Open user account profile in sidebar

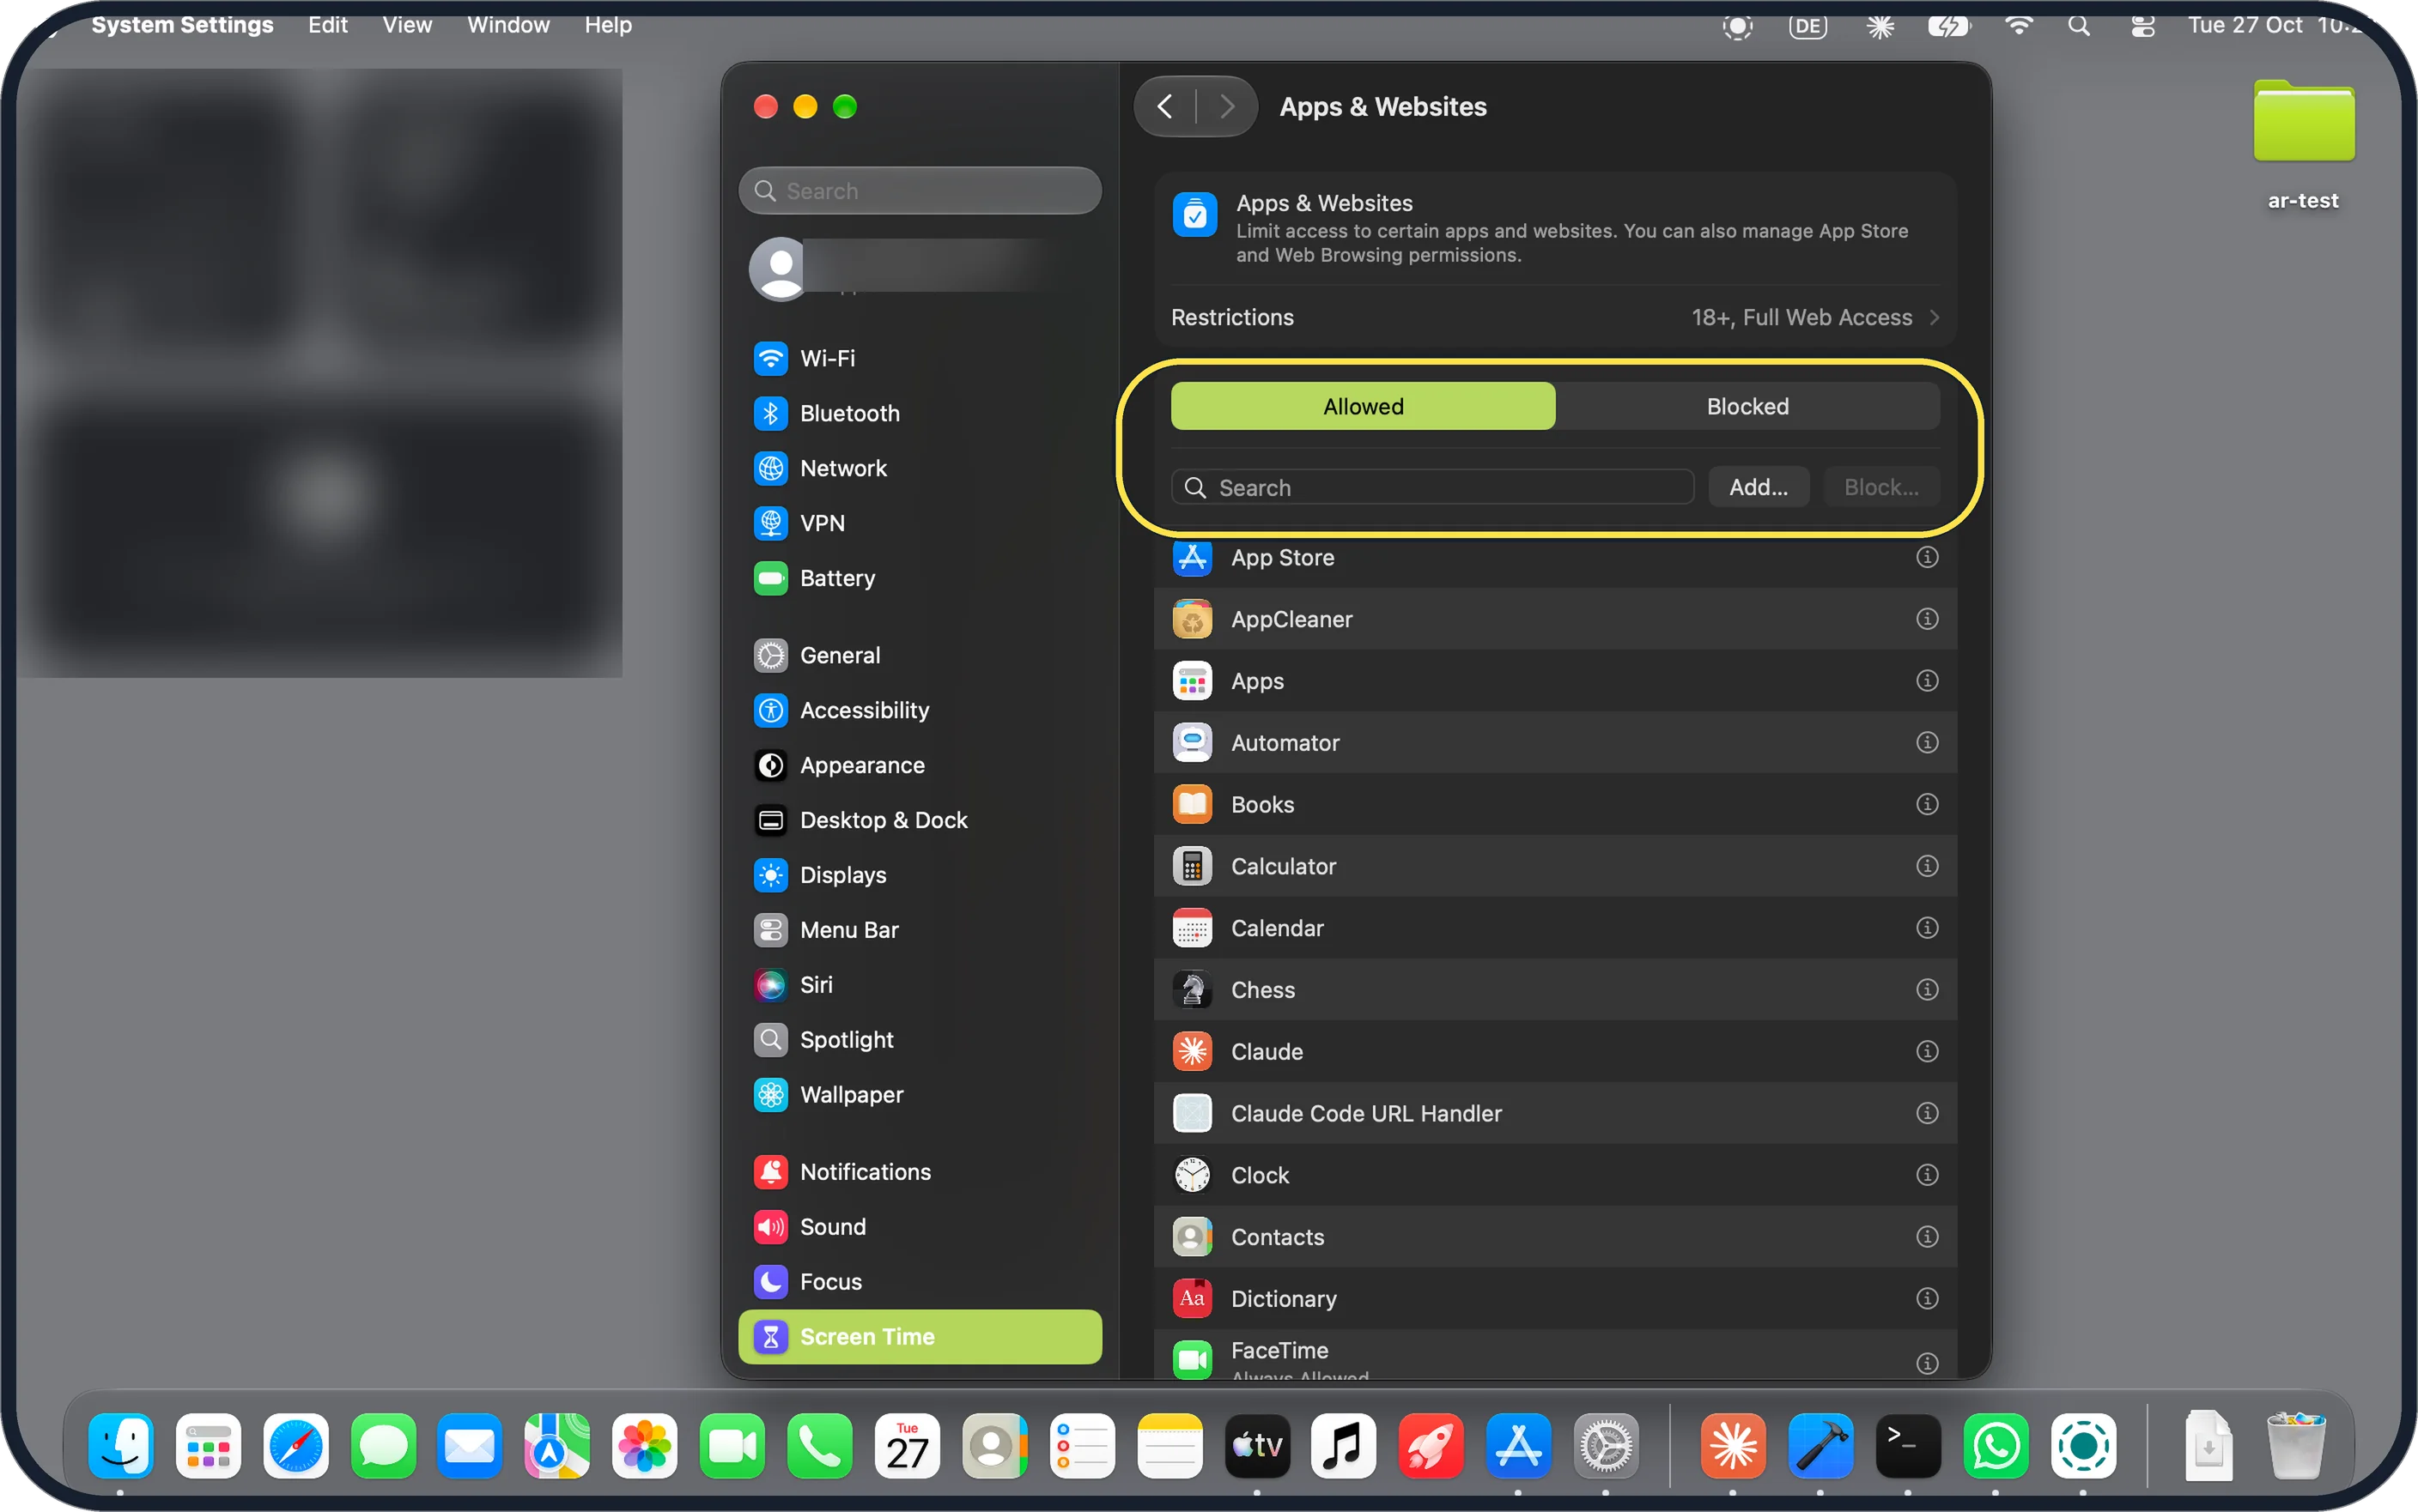tap(920, 268)
